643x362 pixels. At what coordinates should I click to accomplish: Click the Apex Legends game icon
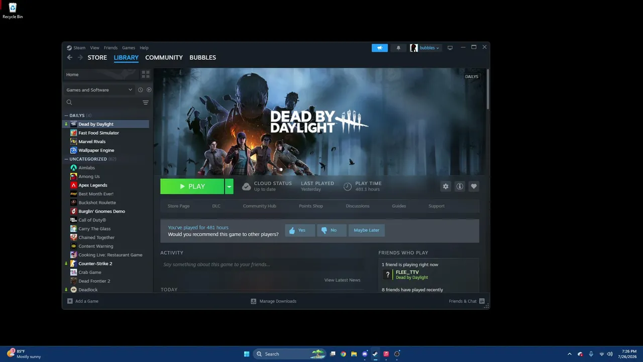click(74, 185)
